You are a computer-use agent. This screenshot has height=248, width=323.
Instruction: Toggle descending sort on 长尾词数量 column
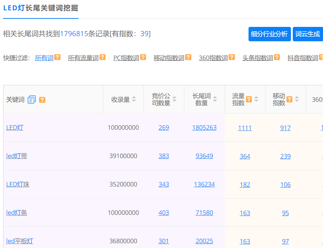[x=215, y=101]
